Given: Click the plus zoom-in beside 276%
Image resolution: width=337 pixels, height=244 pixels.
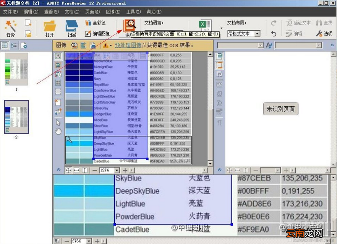Looking at the screenshot, I should [97, 241].
